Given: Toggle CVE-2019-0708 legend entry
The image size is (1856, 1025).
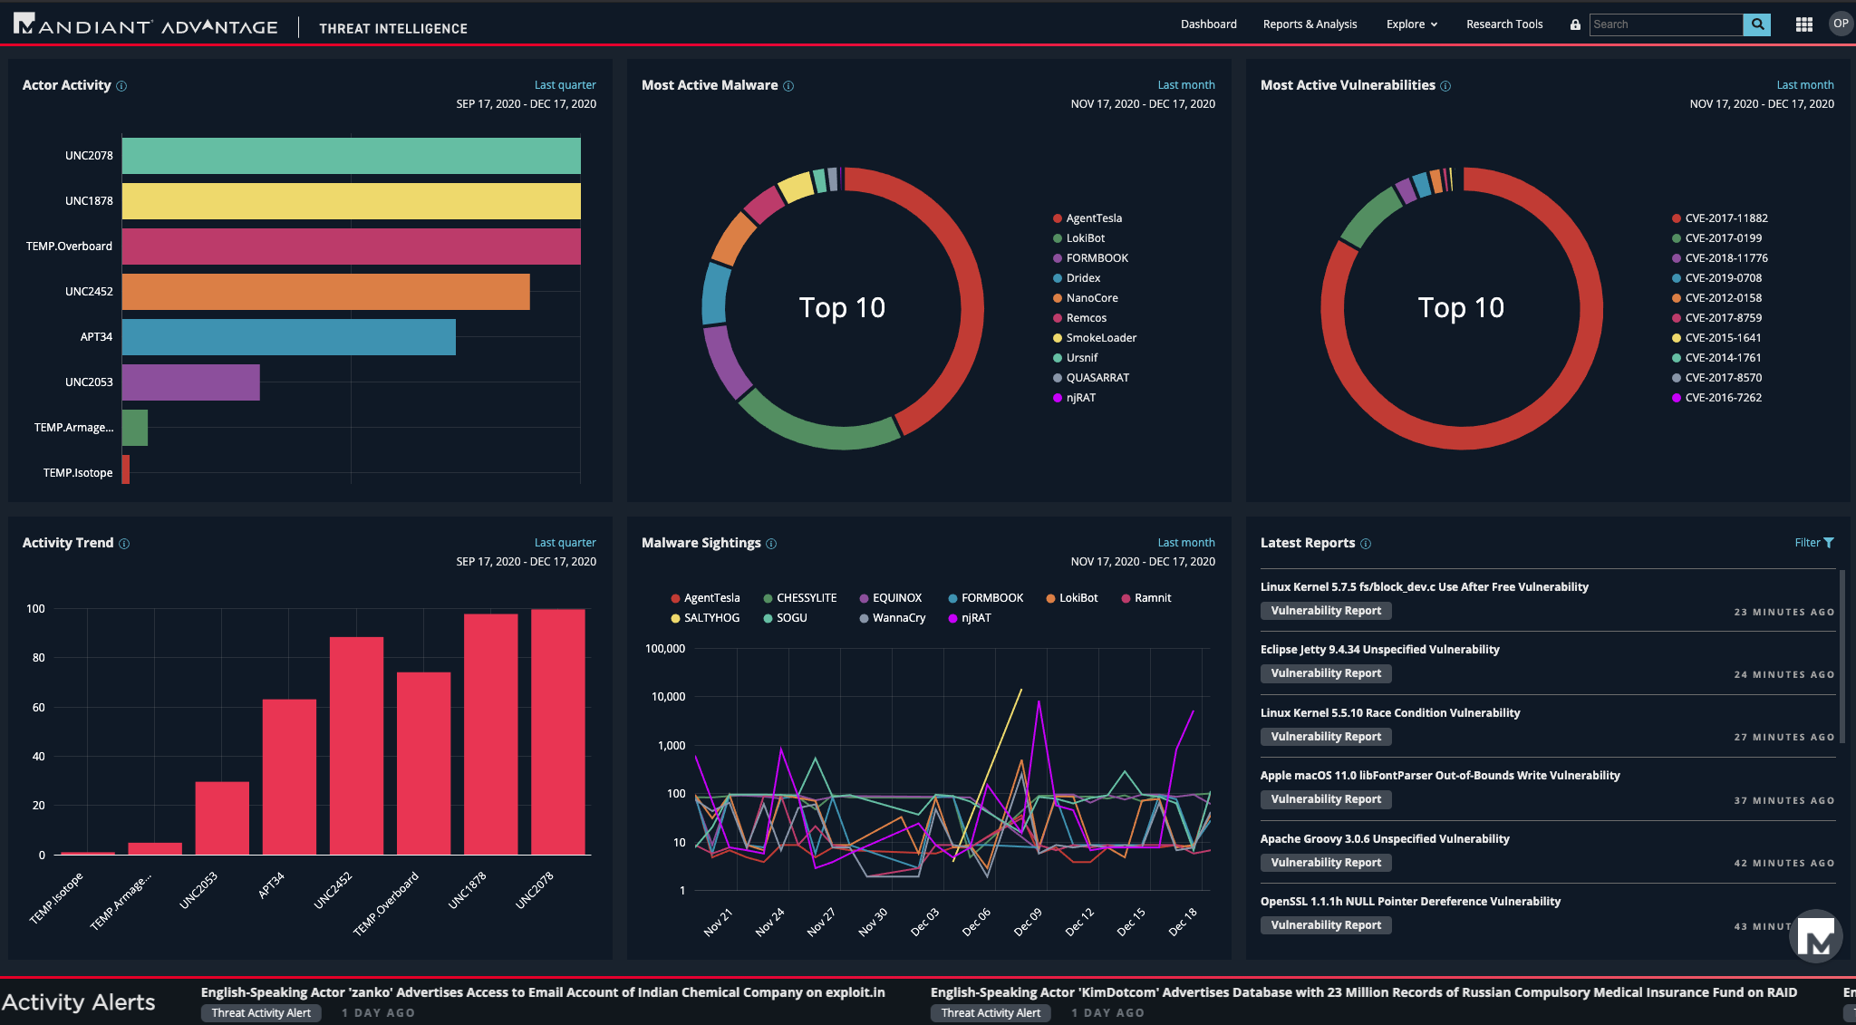Looking at the screenshot, I should tap(1716, 278).
